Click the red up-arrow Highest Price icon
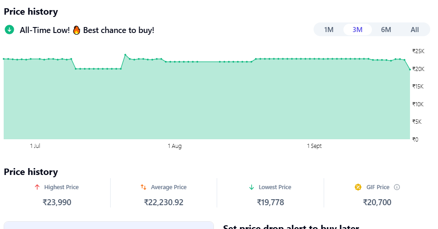The height and width of the screenshot is (229, 438). click(x=37, y=187)
